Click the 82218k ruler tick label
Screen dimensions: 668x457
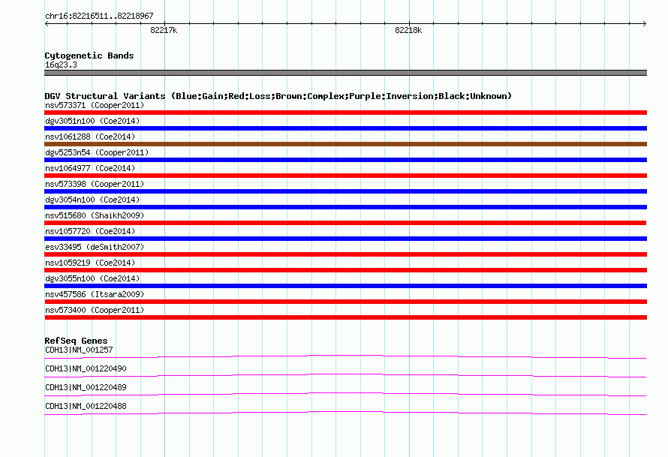click(408, 30)
